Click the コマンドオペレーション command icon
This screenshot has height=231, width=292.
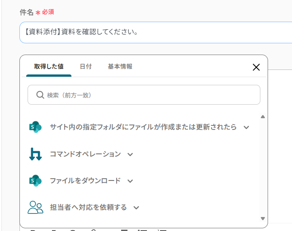coord(35,154)
